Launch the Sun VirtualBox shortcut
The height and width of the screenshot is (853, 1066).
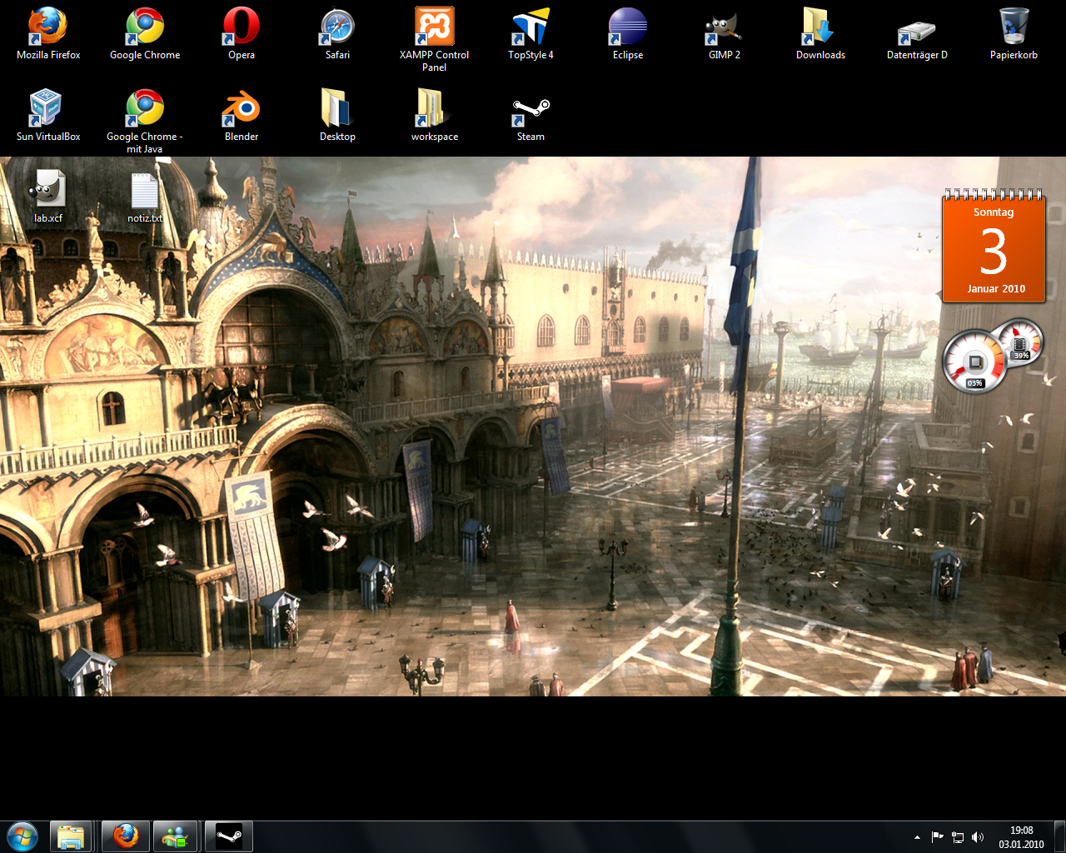[48, 116]
